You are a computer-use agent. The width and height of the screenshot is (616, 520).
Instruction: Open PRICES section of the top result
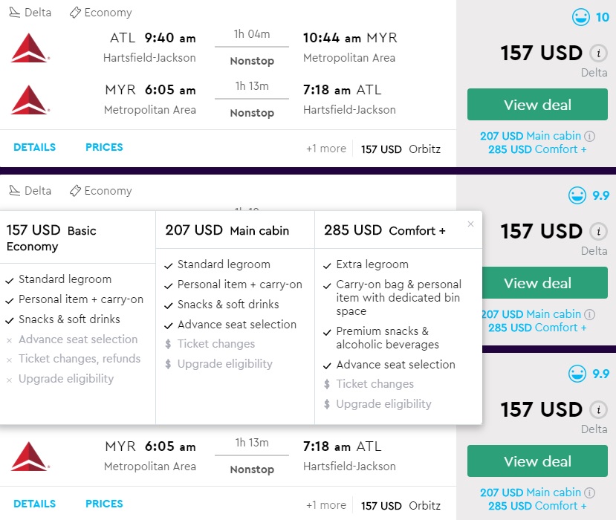(x=104, y=147)
